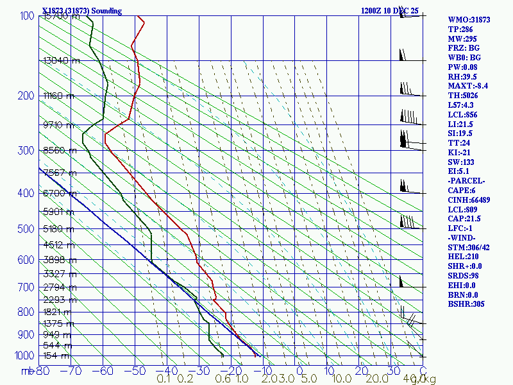Select the '600' pressure level label

pos(26,260)
